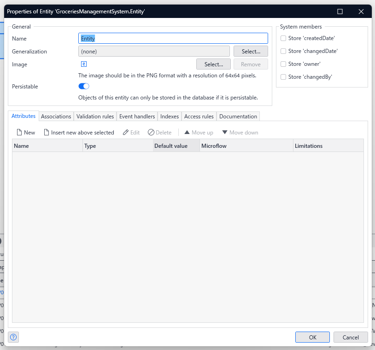Click the Delete attribute button
Image resolution: width=375 pixels, height=350 pixels.
coord(159,133)
